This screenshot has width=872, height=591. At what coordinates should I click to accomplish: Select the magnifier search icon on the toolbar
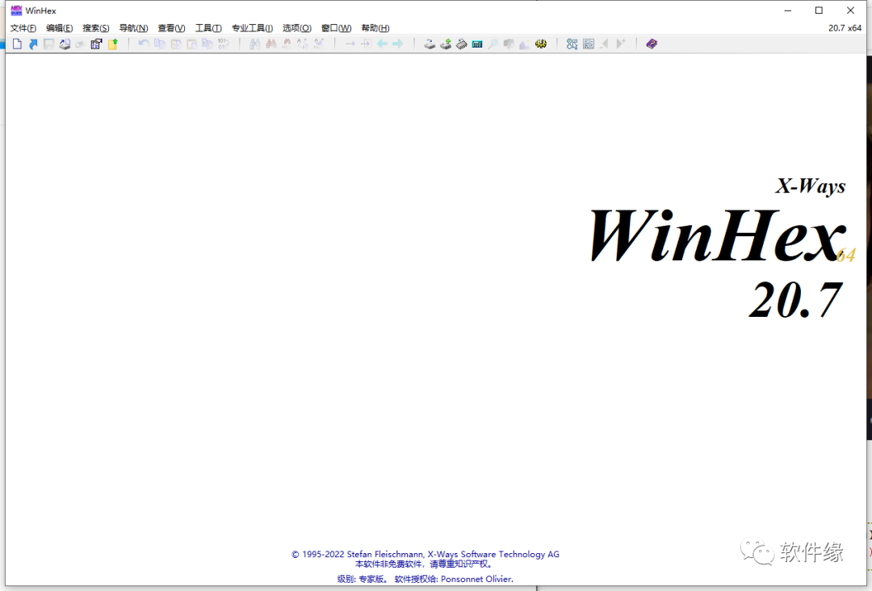click(x=493, y=44)
